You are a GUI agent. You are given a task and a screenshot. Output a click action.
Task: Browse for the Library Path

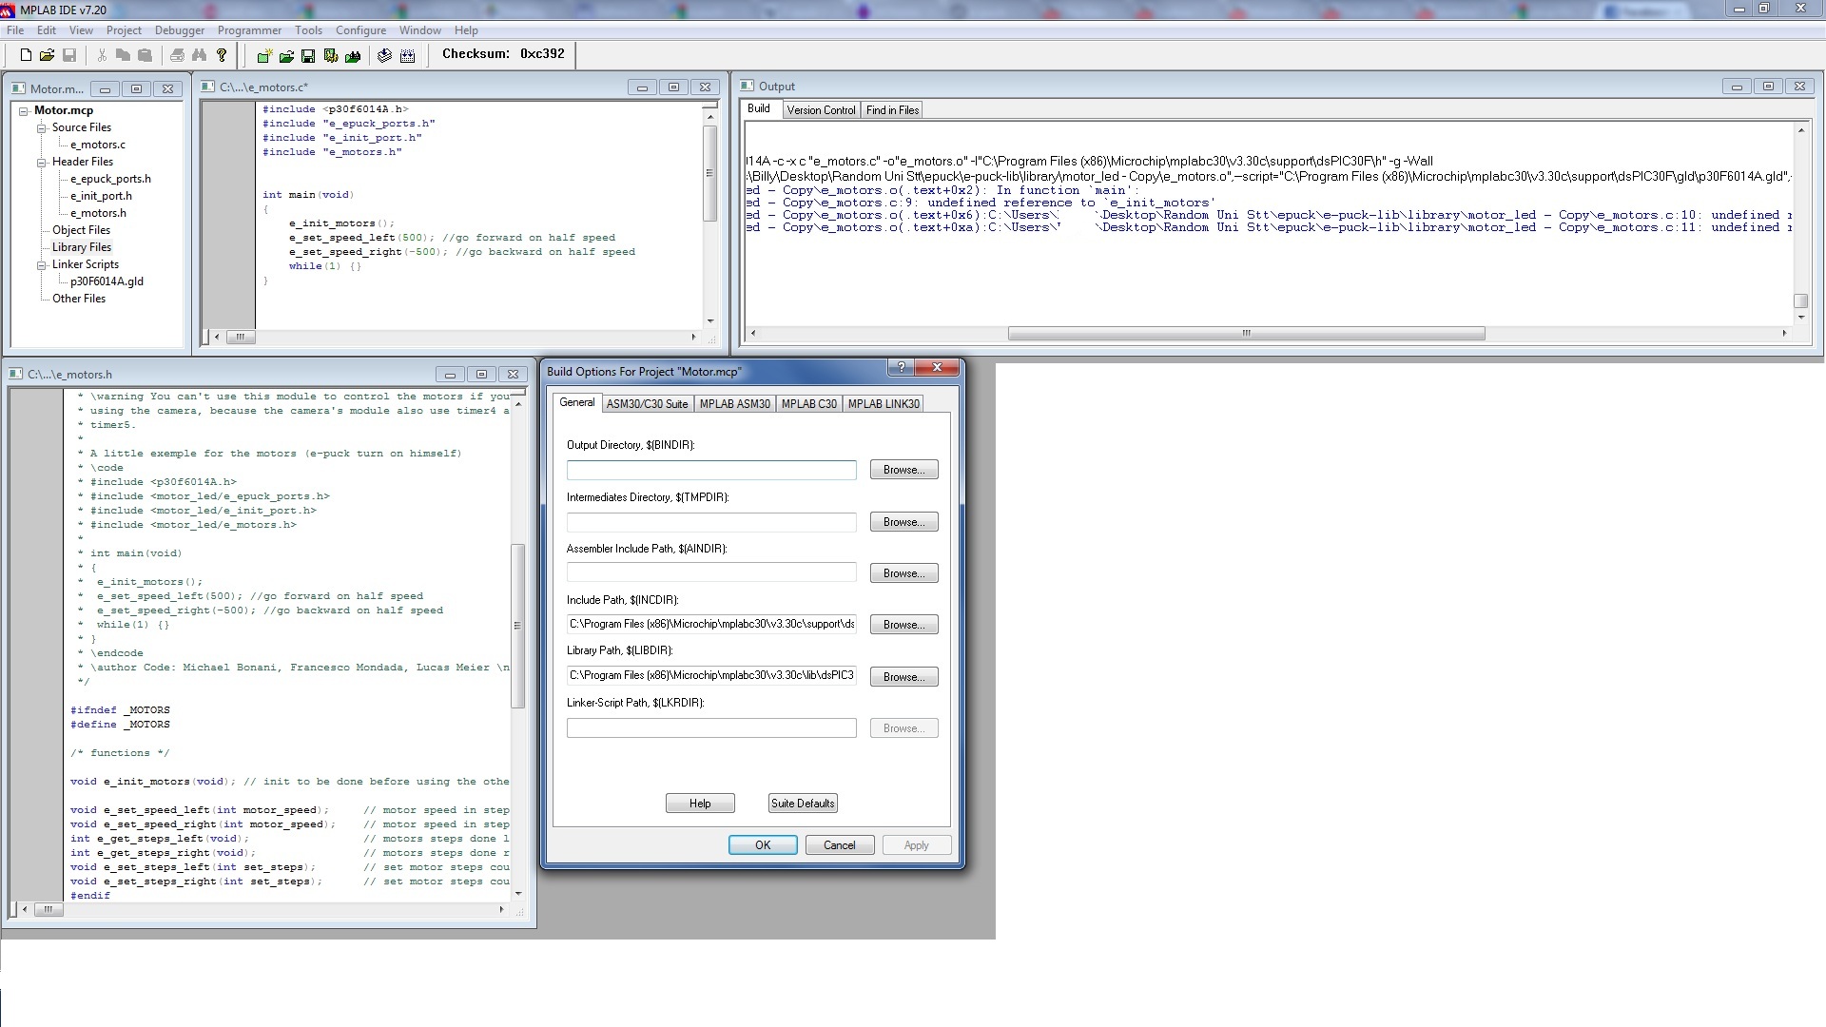903,677
